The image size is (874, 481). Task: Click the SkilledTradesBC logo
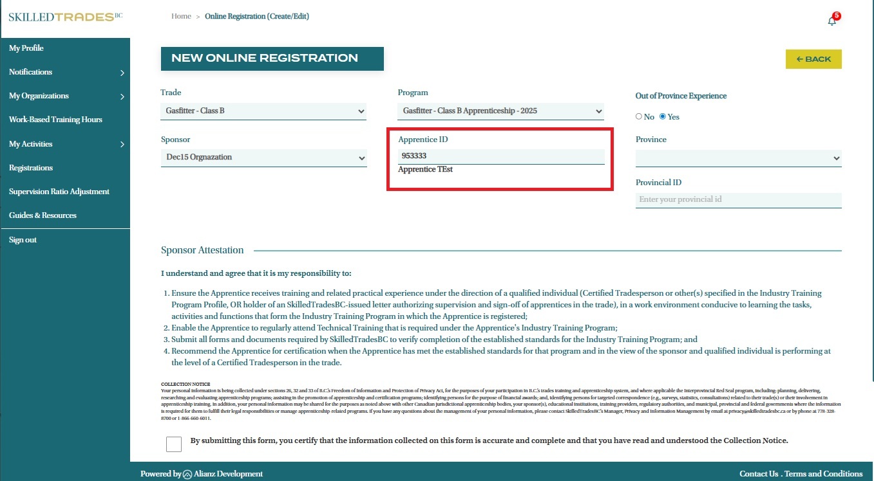64,17
